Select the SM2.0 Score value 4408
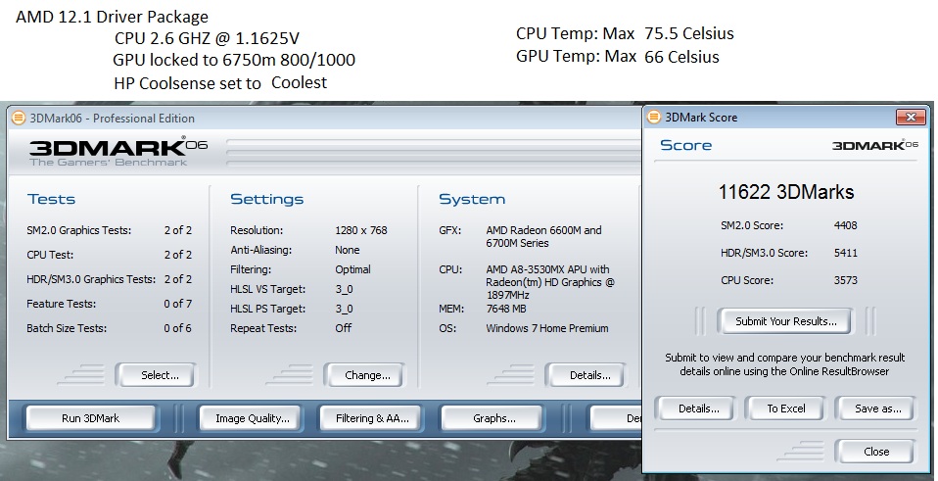Image resolution: width=938 pixels, height=481 pixels. [845, 225]
